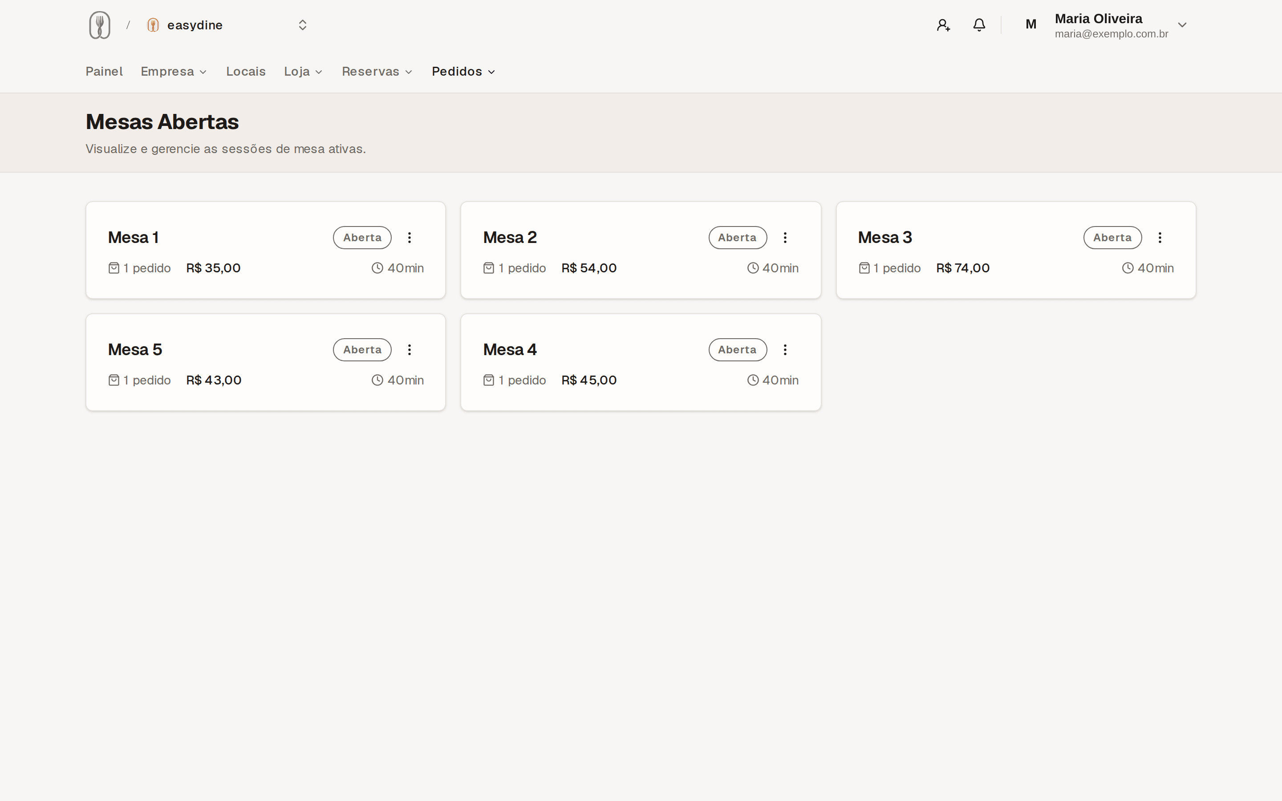The height and width of the screenshot is (801, 1282).
Task: Open Mesa 3 three-dot options menu
Action: pos(1160,237)
